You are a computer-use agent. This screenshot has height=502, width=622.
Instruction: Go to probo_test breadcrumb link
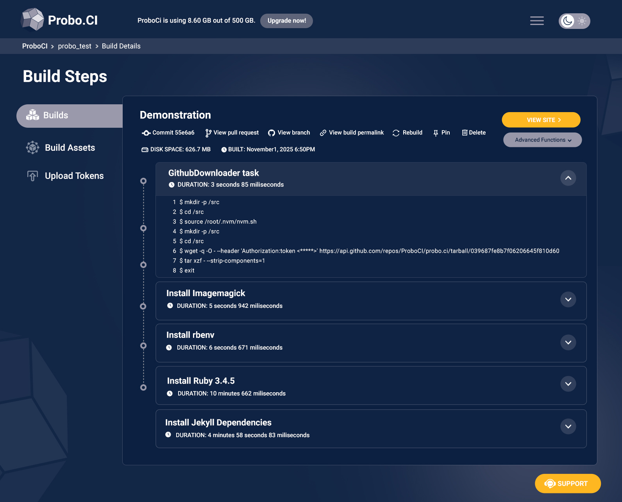(75, 46)
